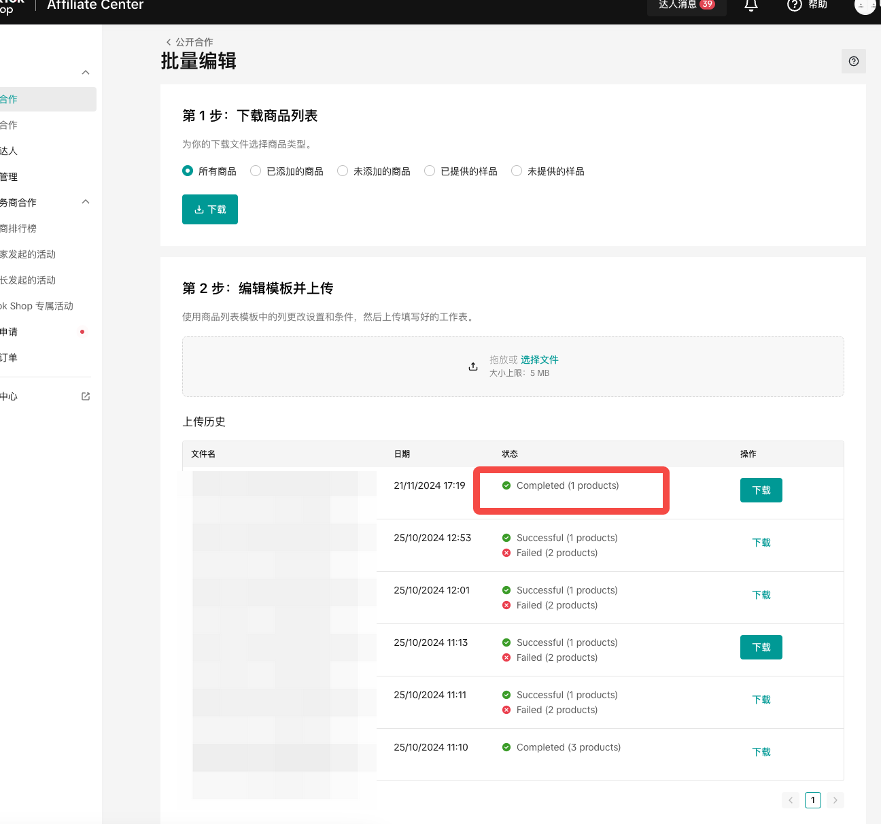
Task: Open the 商排行榜 sidebar item
Action: [x=19, y=228]
